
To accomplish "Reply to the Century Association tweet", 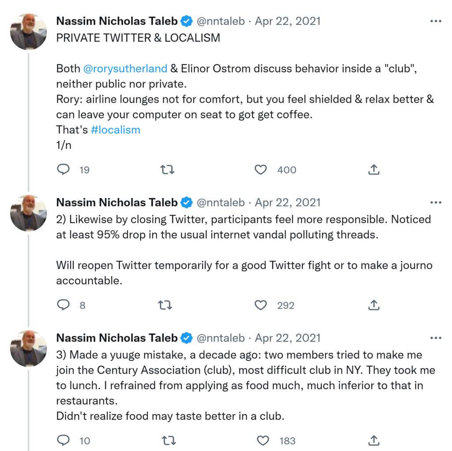I will coord(64,440).
